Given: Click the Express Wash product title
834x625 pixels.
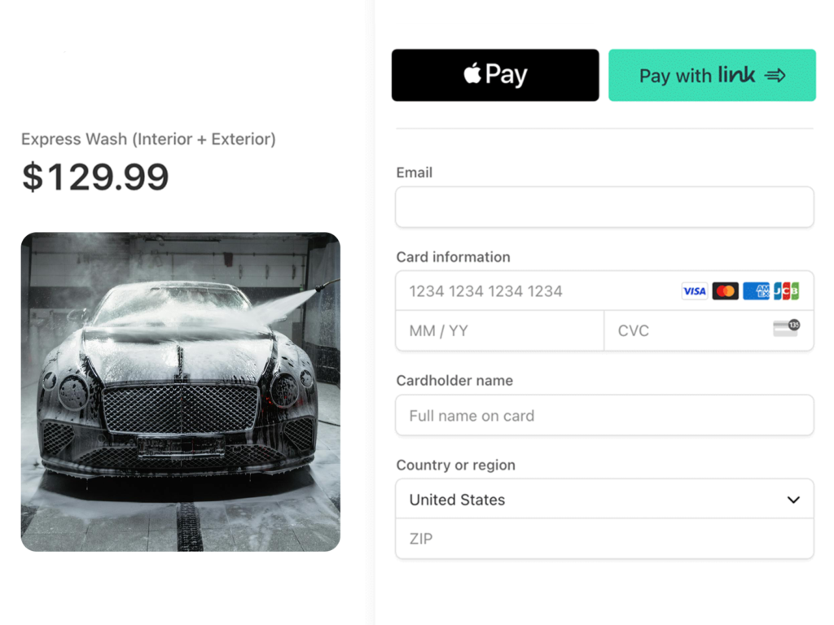Looking at the screenshot, I should point(149,139).
